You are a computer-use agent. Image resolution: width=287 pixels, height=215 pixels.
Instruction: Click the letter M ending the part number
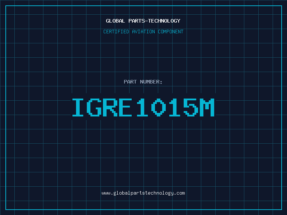[x=207, y=107]
